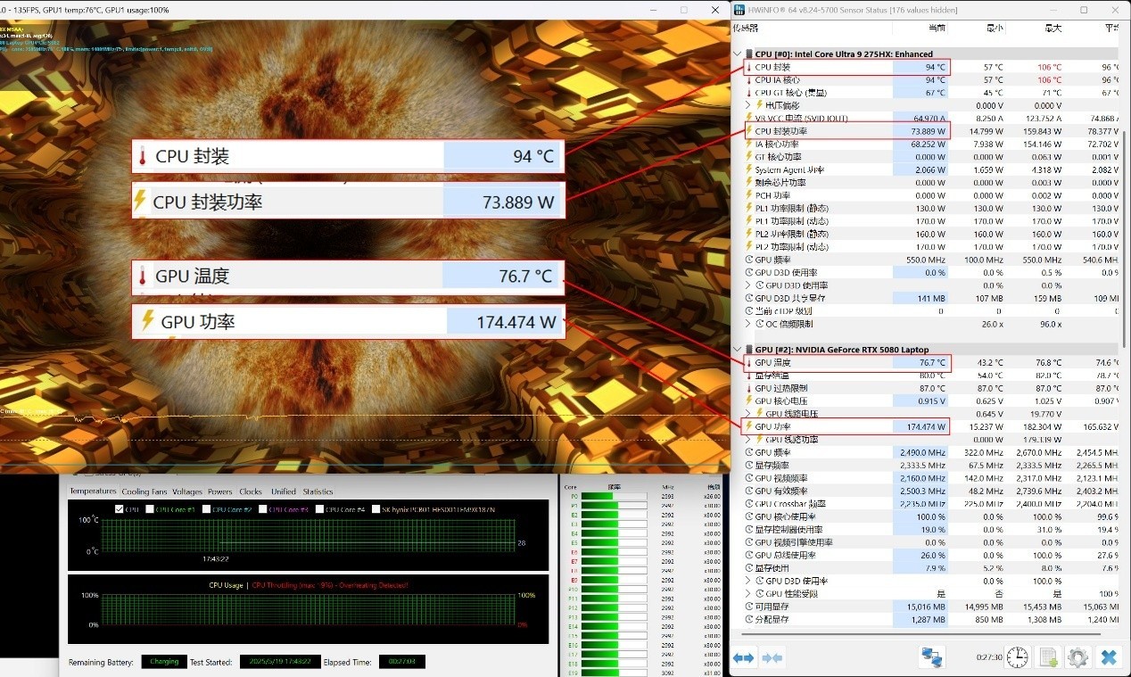This screenshot has width=1131, height=677.
Task: Click the collapse columns arrows icon
Action: point(772,657)
